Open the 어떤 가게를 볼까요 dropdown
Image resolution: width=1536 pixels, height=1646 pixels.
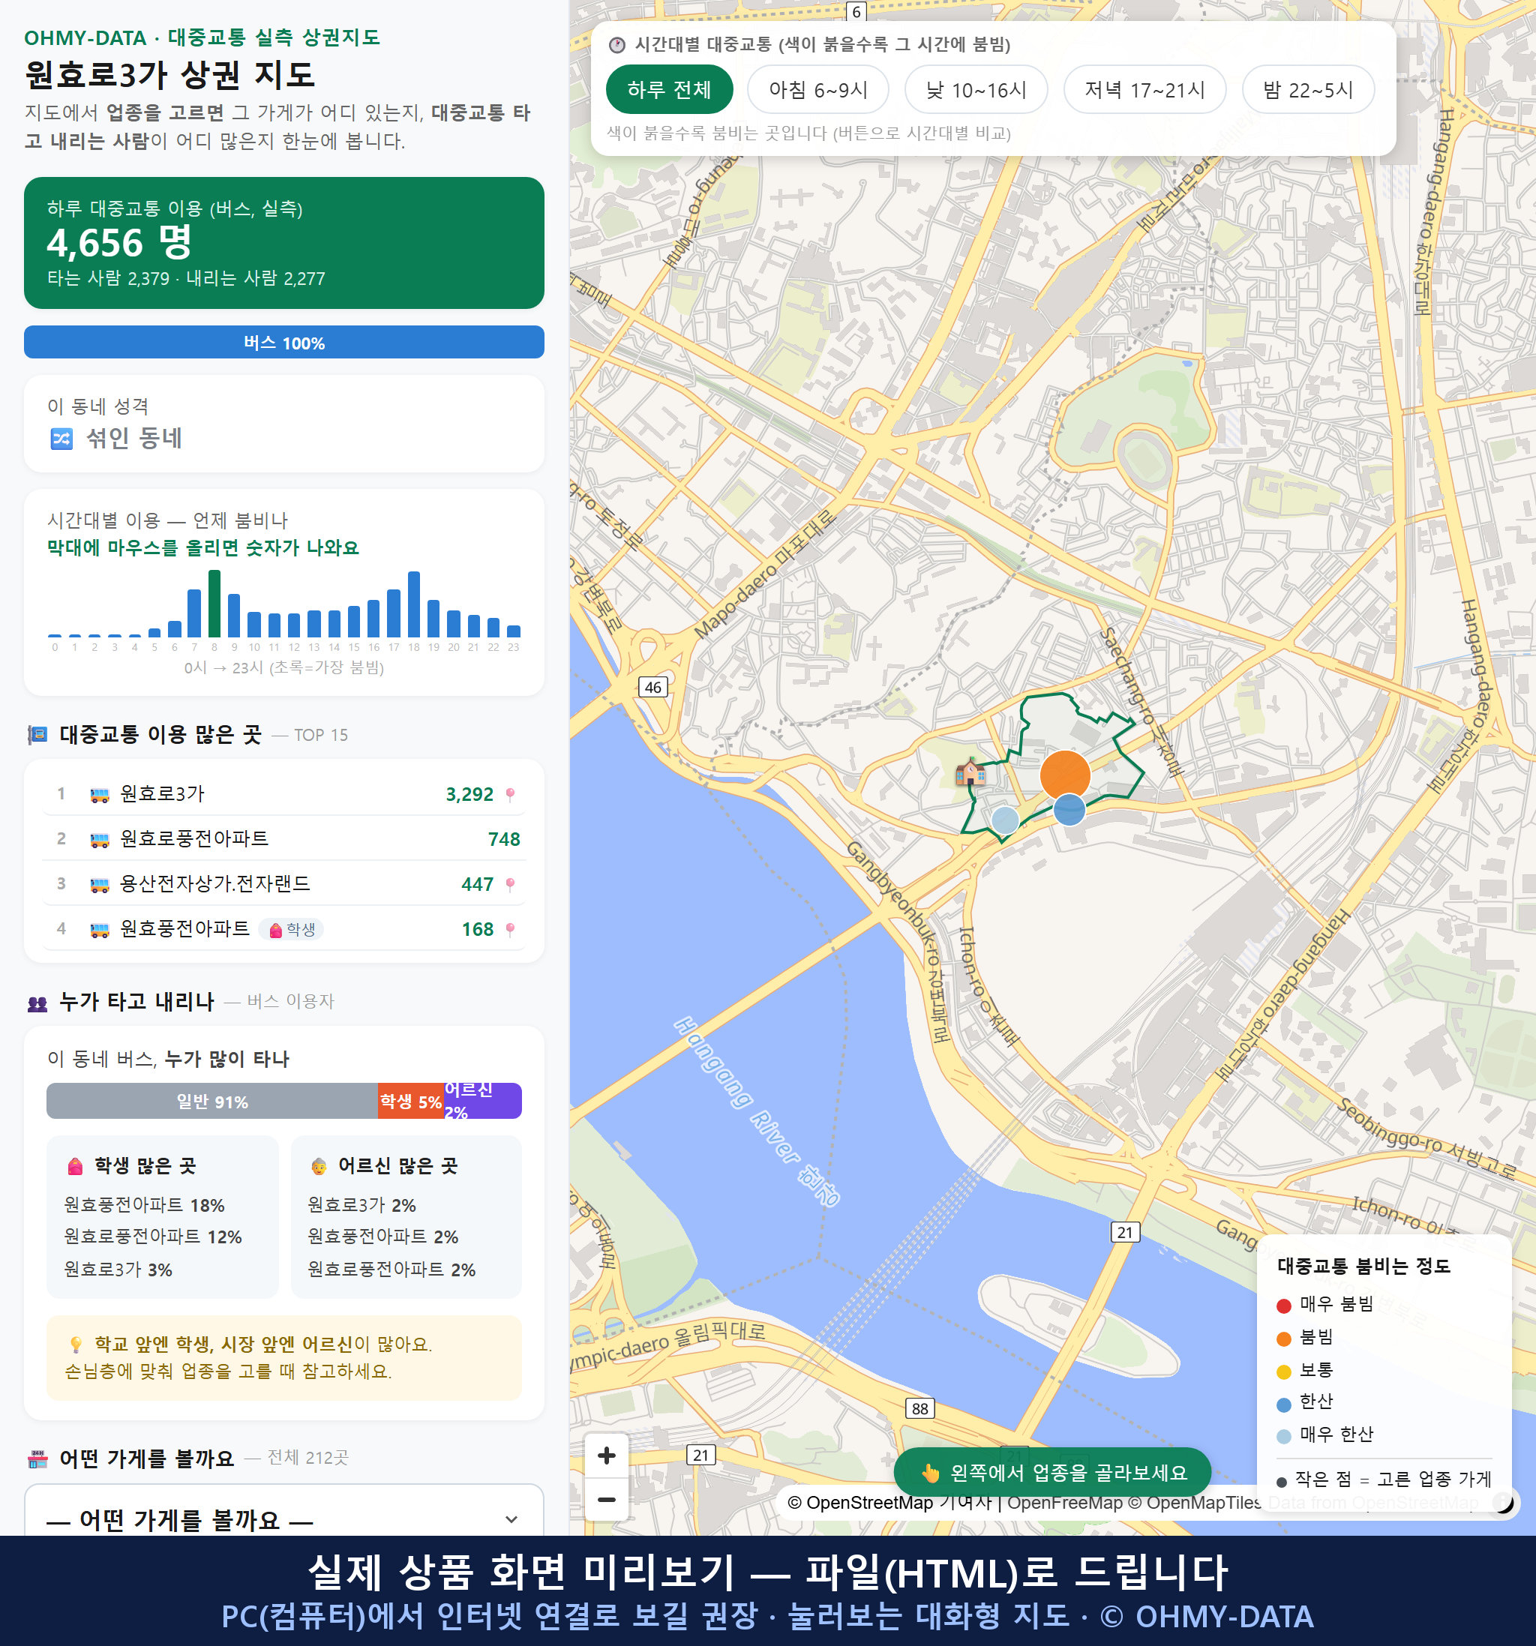[284, 1519]
